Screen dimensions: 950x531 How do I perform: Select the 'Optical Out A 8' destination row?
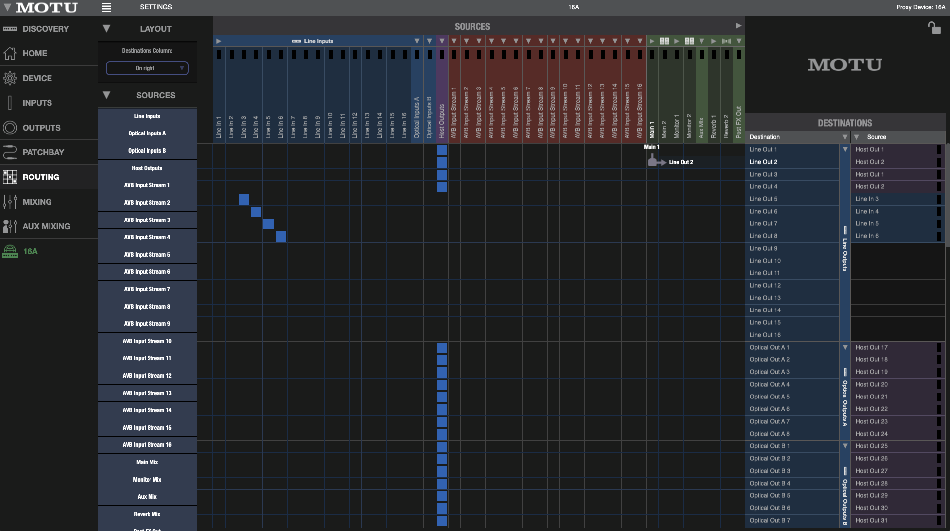click(792, 434)
